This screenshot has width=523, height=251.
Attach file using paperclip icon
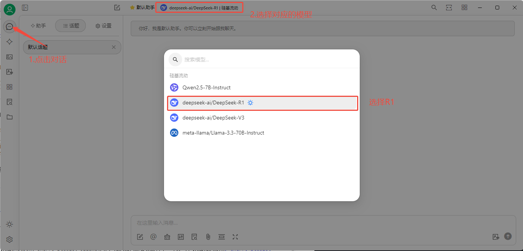(208, 237)
